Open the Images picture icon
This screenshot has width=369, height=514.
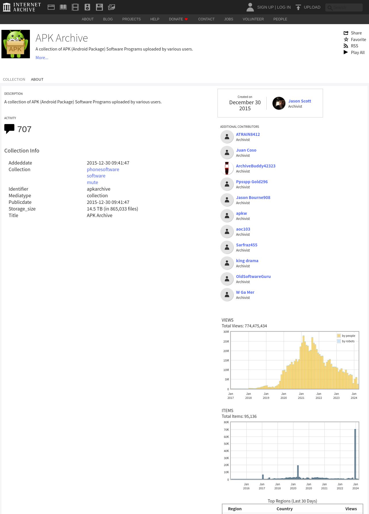click(x=112, y=7)
